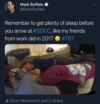Click the text 'from work did in 2017'

[29, 39]
